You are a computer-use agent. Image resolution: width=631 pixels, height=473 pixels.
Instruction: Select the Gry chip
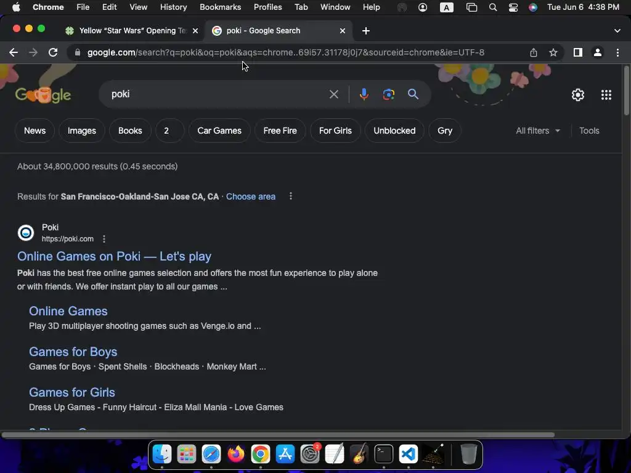point(445,131)
